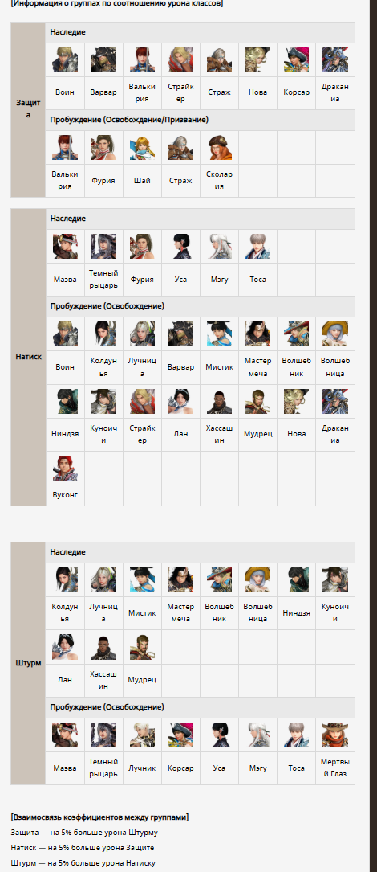Click Наследие subheader in Штурм table
377x872 pixels.
pos(67,552)
